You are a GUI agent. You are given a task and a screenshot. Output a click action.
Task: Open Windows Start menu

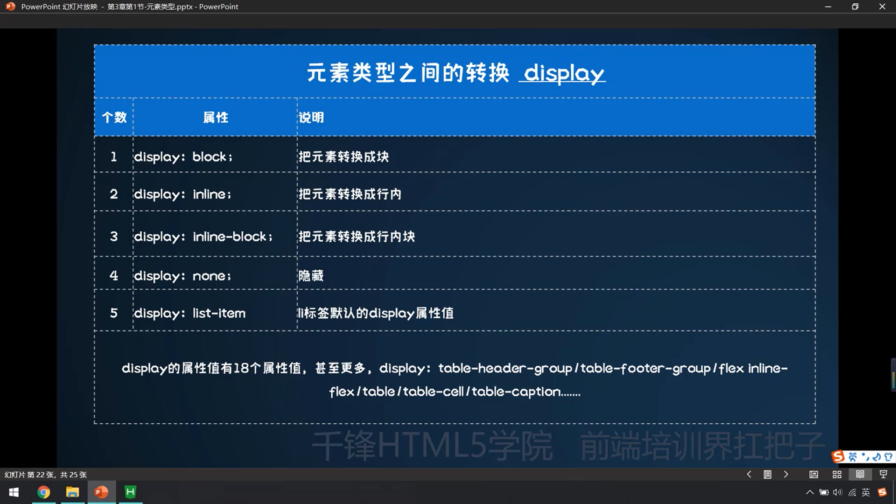[14, 492]
